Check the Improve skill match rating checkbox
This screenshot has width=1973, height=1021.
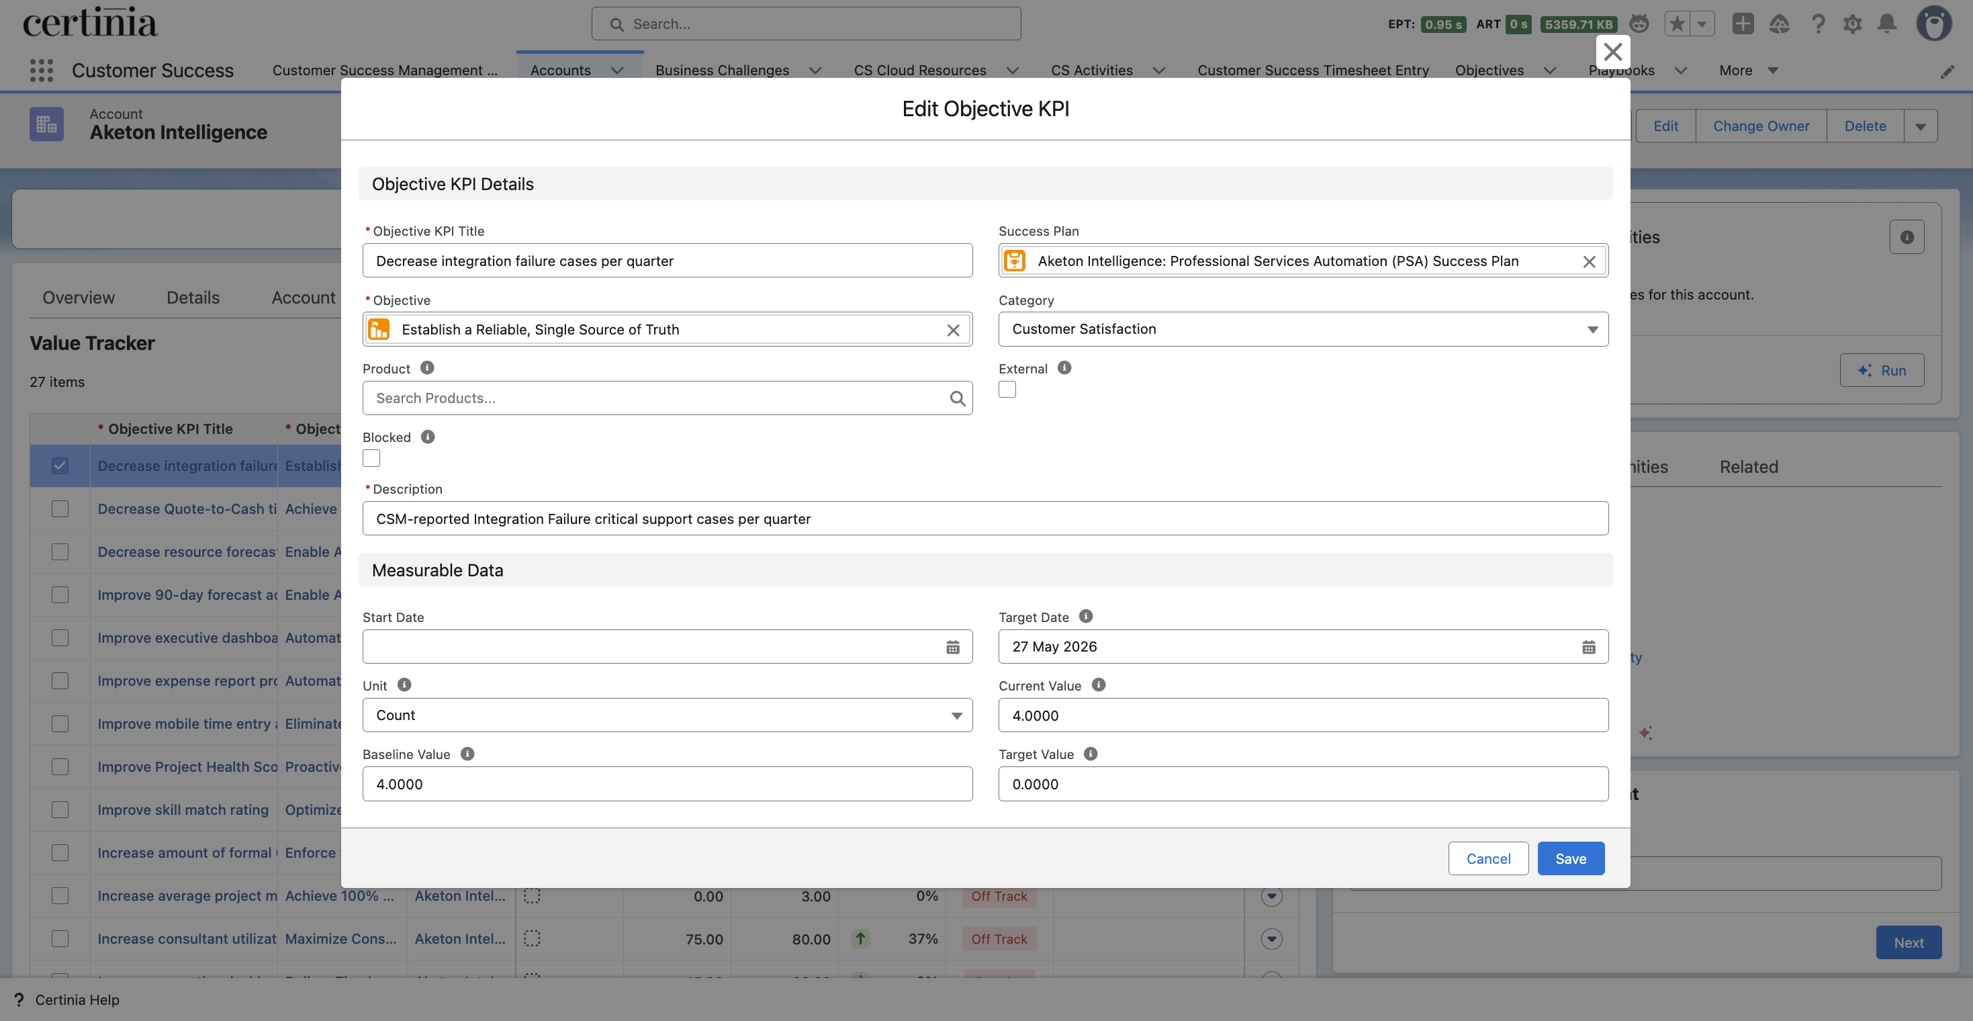coord(60,809)
